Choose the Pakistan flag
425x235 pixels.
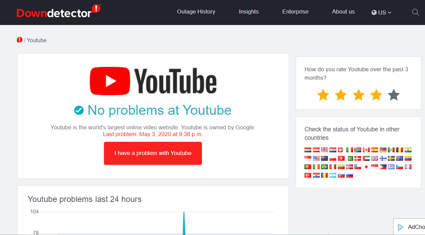[350, 158]
